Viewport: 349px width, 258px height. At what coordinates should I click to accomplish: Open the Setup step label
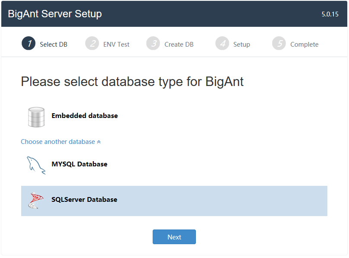[241, 45]
